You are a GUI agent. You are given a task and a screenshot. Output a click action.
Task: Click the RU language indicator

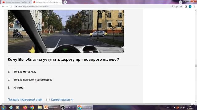pyautogui.click(x=167, y=108)
